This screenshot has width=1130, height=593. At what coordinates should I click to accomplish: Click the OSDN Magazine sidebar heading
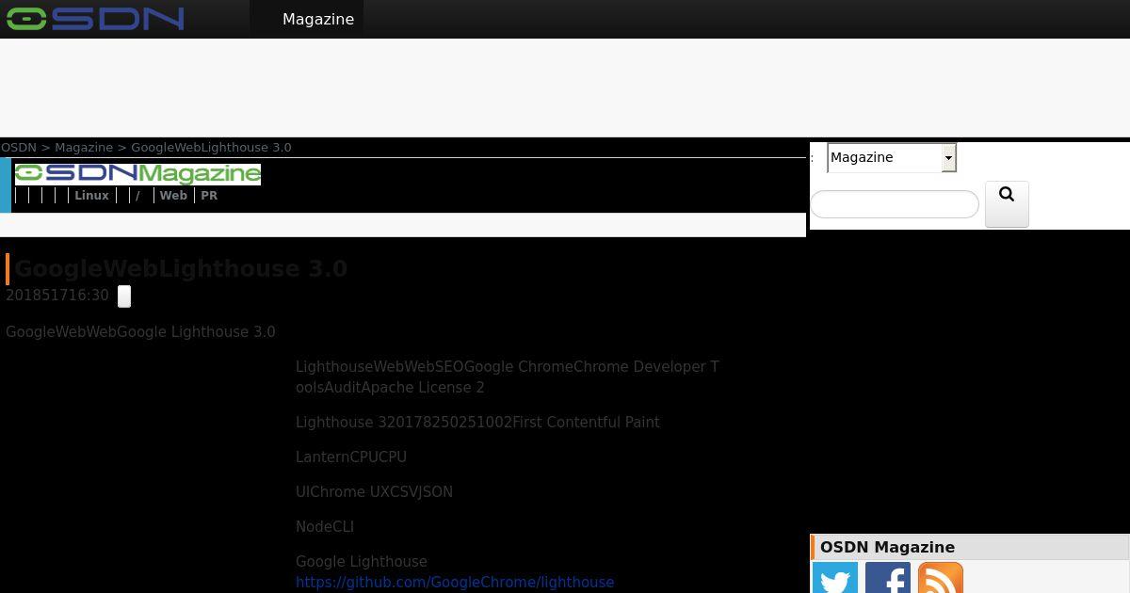[887, 547]
